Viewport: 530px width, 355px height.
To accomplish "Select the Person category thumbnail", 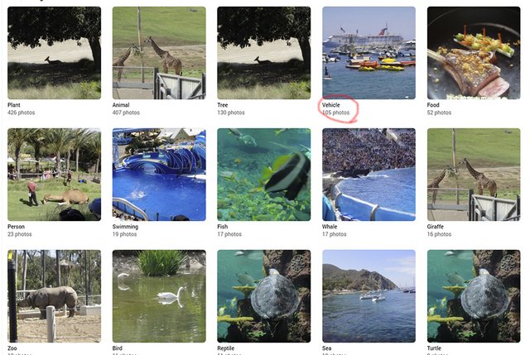I will [x=54, y=175].
